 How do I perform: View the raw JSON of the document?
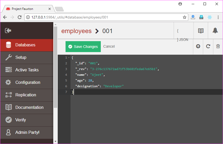click(x=183, y=35)
